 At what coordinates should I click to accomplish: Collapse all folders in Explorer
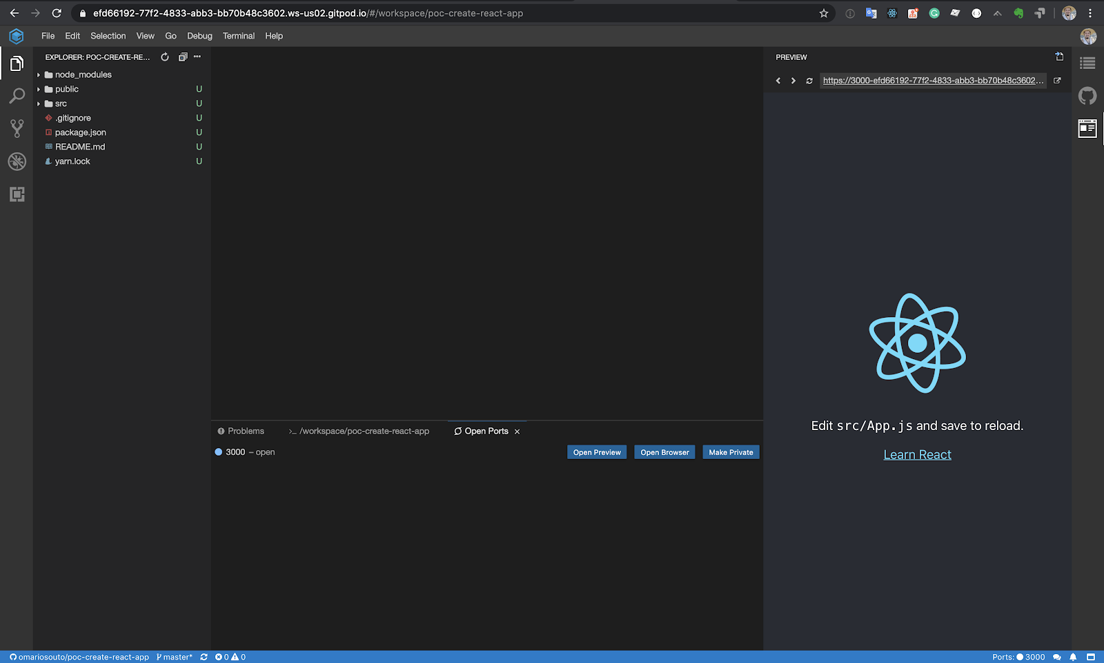click(x=182, y=57)
